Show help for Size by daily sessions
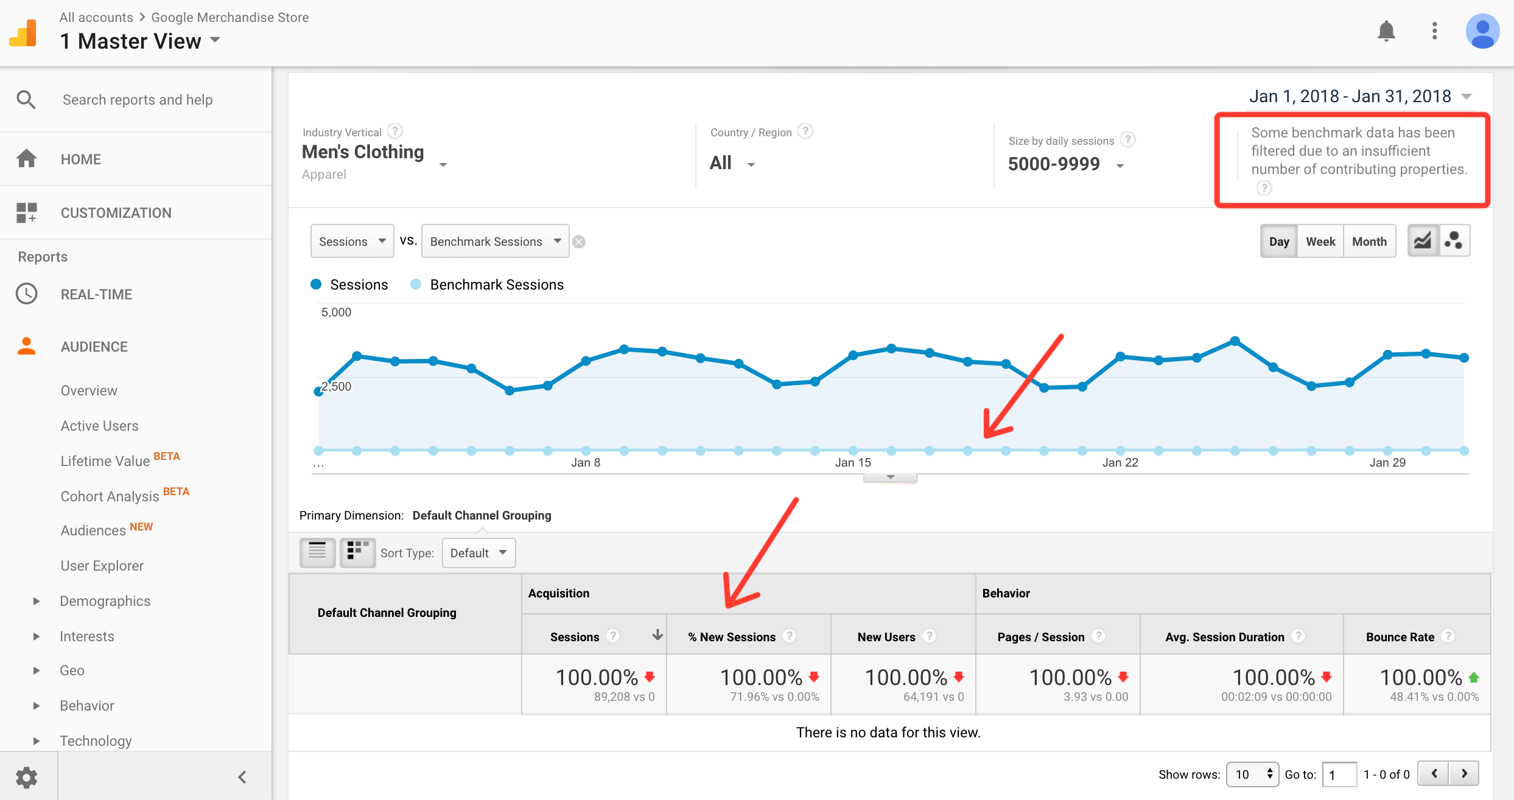This screenshot has width=1514, height=800. [1128, 140]
